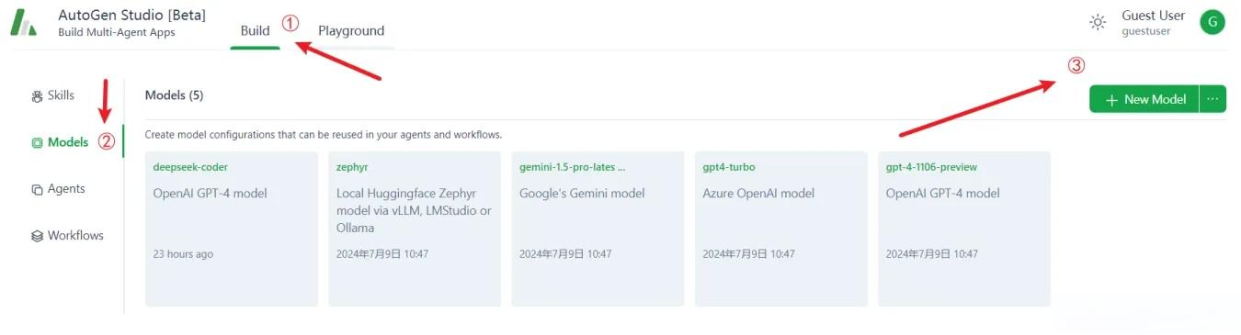Switch to the Build tab
The height and width of the screenshot is (335, 1241).
255,30
